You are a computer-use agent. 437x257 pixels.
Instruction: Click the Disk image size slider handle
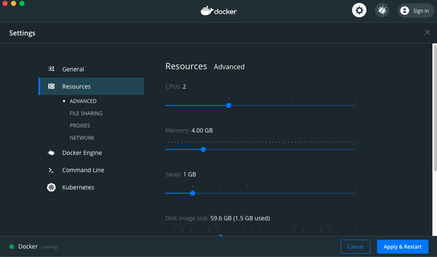(x=221, y=235)
